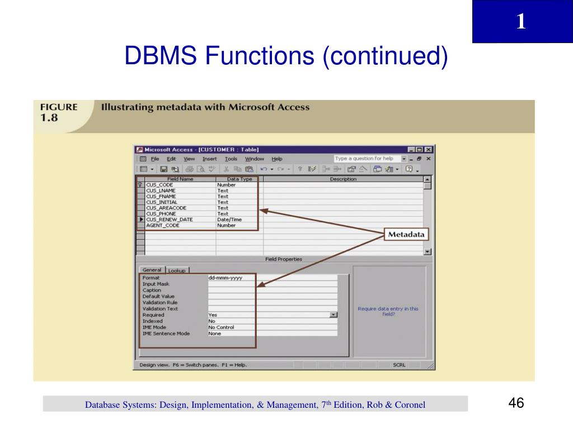The image size is (573, 429).
Task: Open the View menu
Action: click(189, 159)
